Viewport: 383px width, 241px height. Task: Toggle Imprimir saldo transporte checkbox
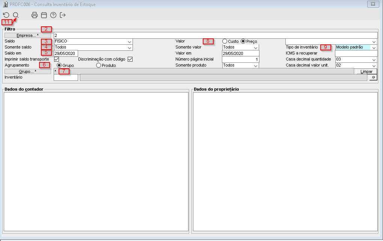pos(56,59)
